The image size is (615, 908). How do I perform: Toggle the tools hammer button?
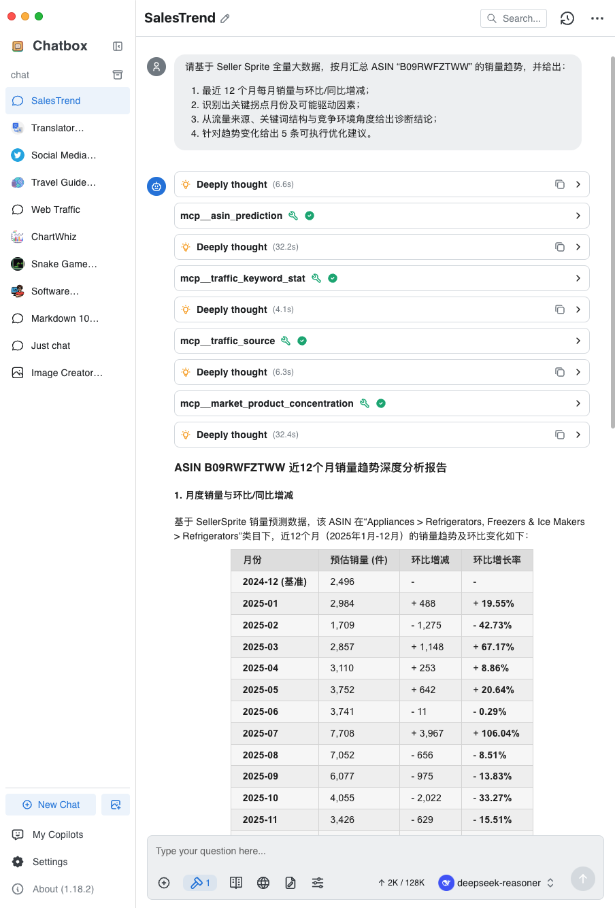(200, 883)
